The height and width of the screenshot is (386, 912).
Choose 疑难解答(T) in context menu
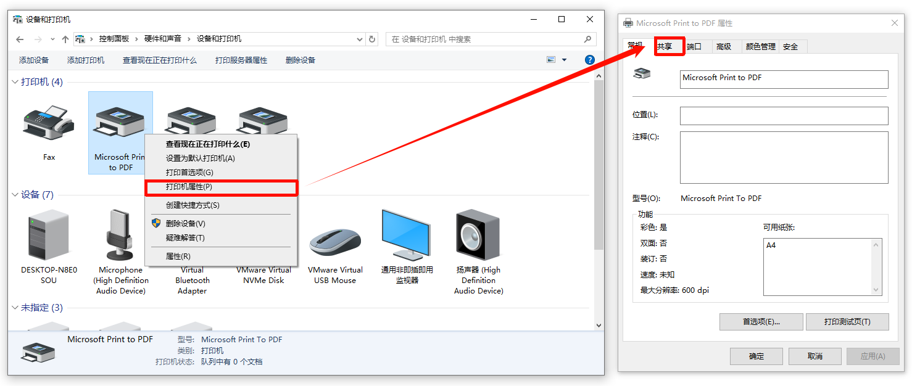[x=221, y=238]
